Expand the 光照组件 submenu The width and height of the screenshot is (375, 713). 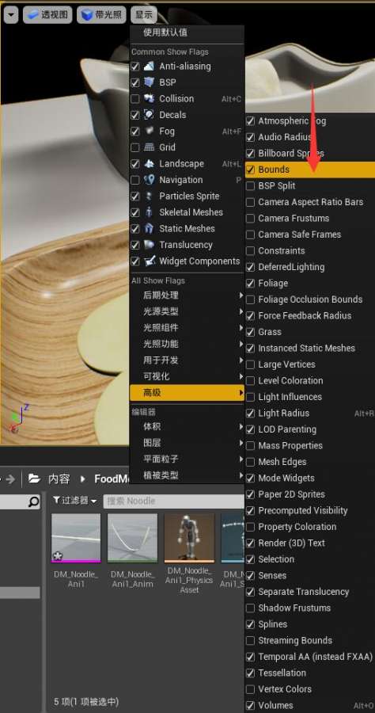(x=187, y=328)
